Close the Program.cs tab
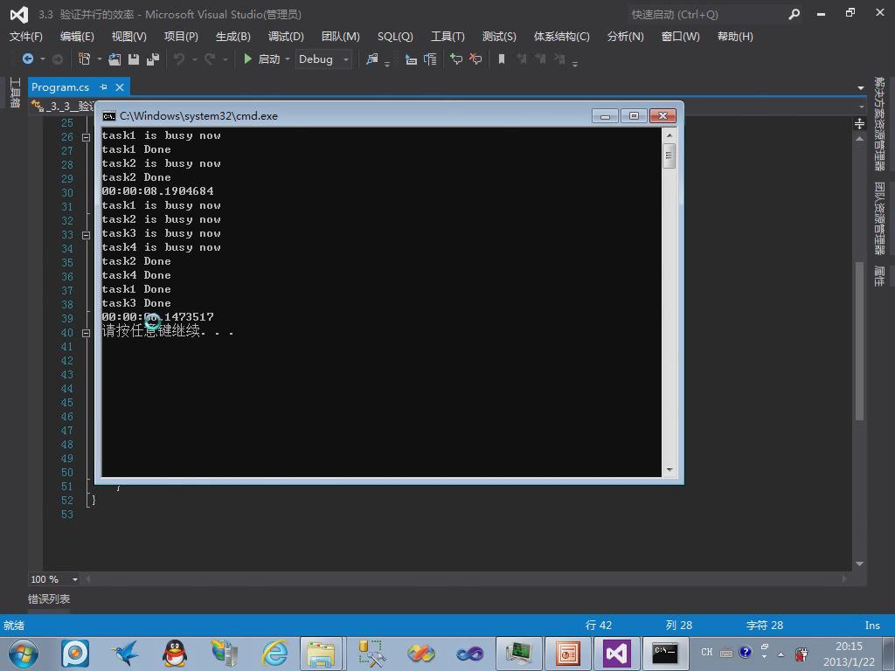This screenshot has width=895, height=671. pos(120,87)
